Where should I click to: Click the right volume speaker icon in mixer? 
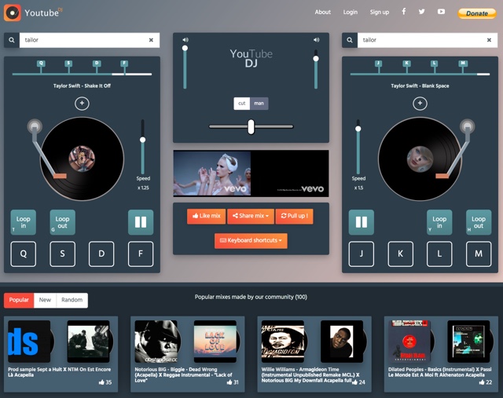point(316,40)
